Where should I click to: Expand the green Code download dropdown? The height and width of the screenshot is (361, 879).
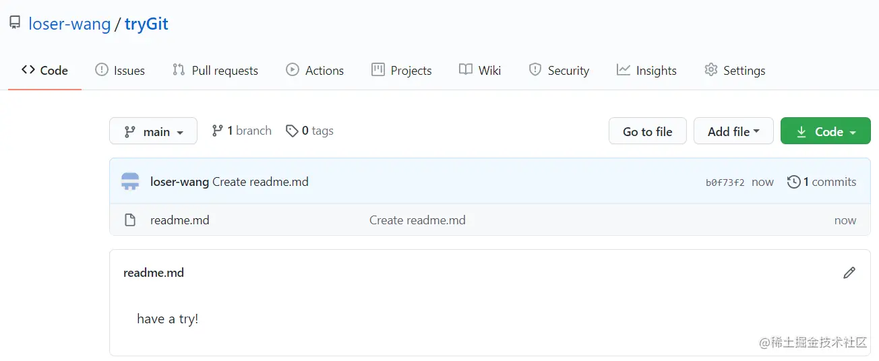tap(826, 131)
